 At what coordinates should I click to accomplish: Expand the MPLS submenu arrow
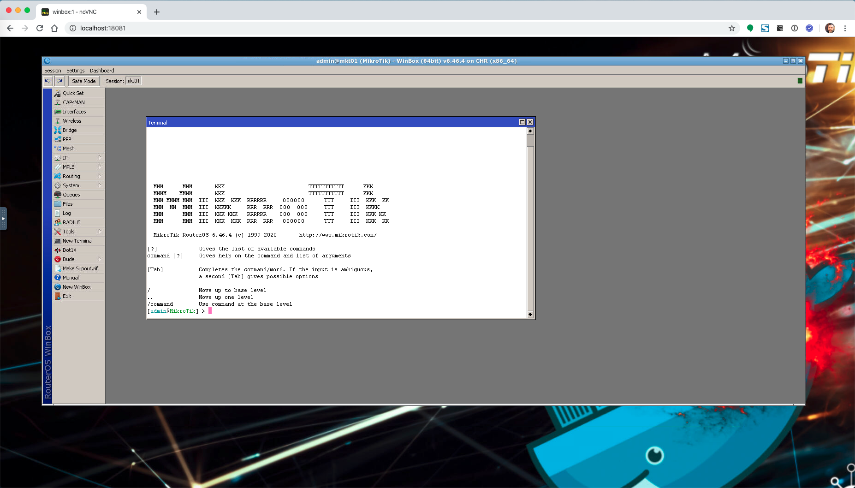(x=100, y=167)
